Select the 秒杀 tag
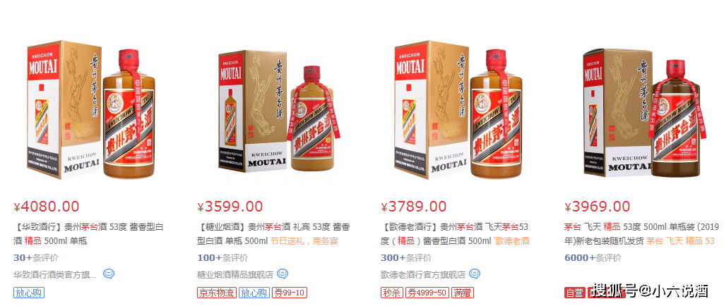This screenshot has height=306, width=724. tap(392, 293)
